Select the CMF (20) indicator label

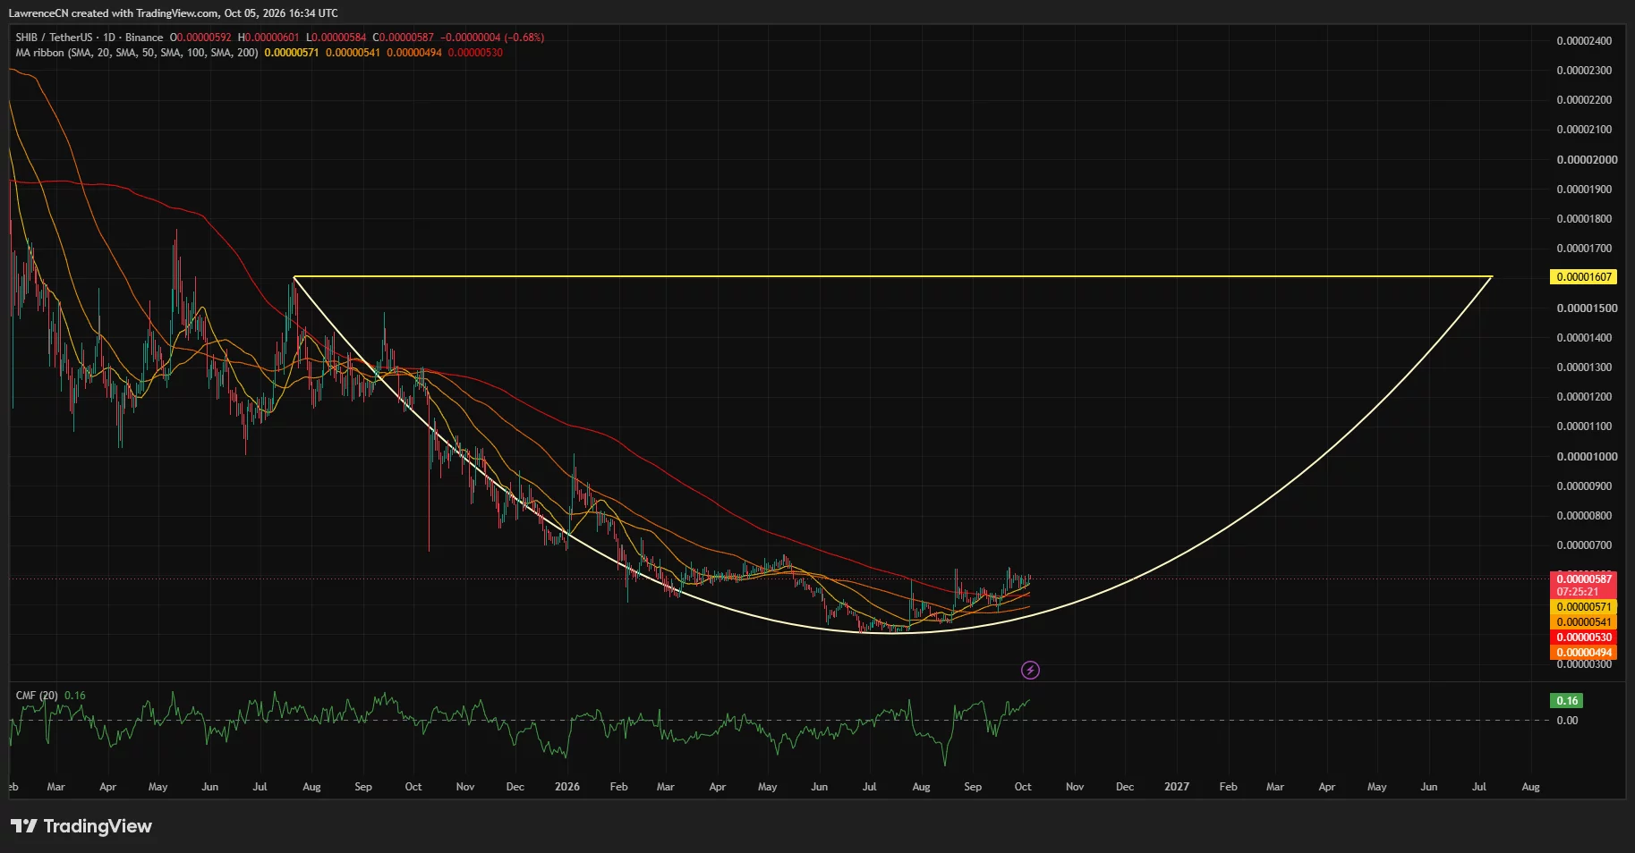pos(37,696)
